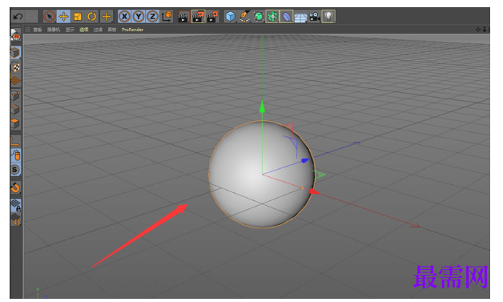Toggle Enable Axis L-shaped icon
This screenshot has height=302, width=503.
[x=15, y=141]
